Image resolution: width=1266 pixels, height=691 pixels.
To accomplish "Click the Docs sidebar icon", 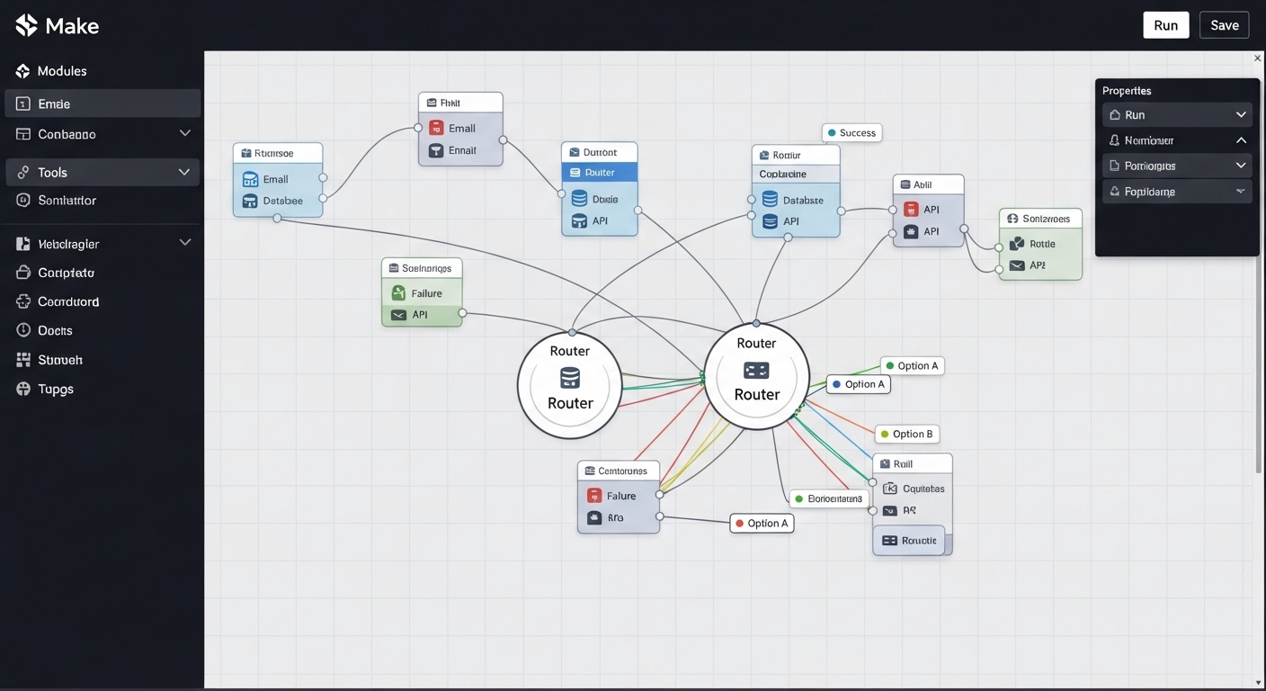I will 23,330.
